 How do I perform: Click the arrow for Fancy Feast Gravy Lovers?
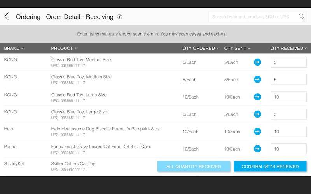click(257, 149)
